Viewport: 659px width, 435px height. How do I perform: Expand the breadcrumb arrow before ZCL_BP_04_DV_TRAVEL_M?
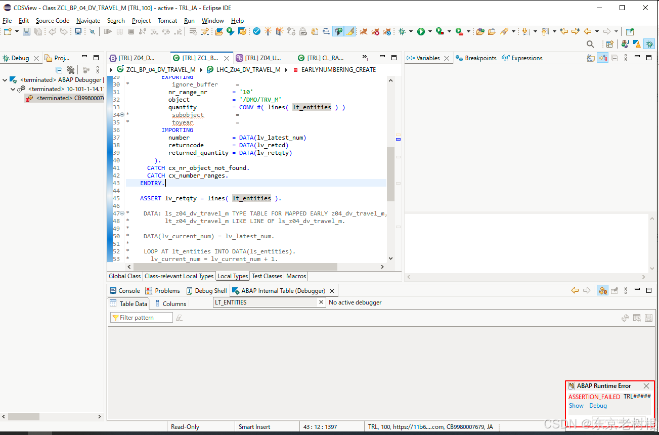[x=111, y=69]
